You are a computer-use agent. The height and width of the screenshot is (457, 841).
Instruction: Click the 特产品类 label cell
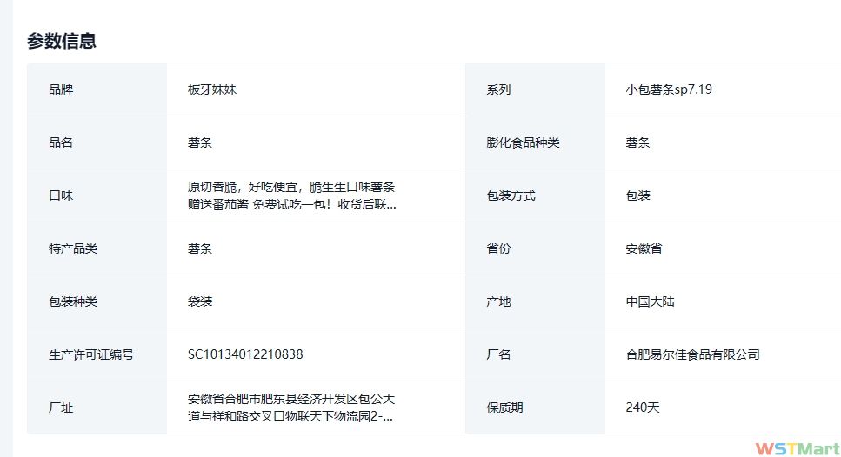[73, 248]
